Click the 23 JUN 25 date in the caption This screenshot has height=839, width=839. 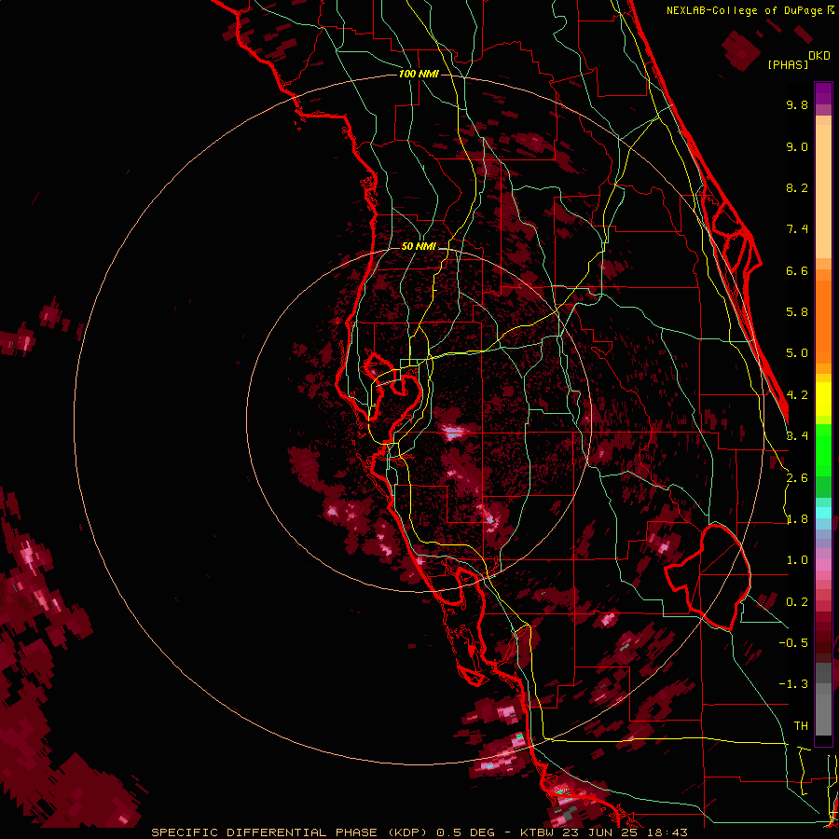601,832
